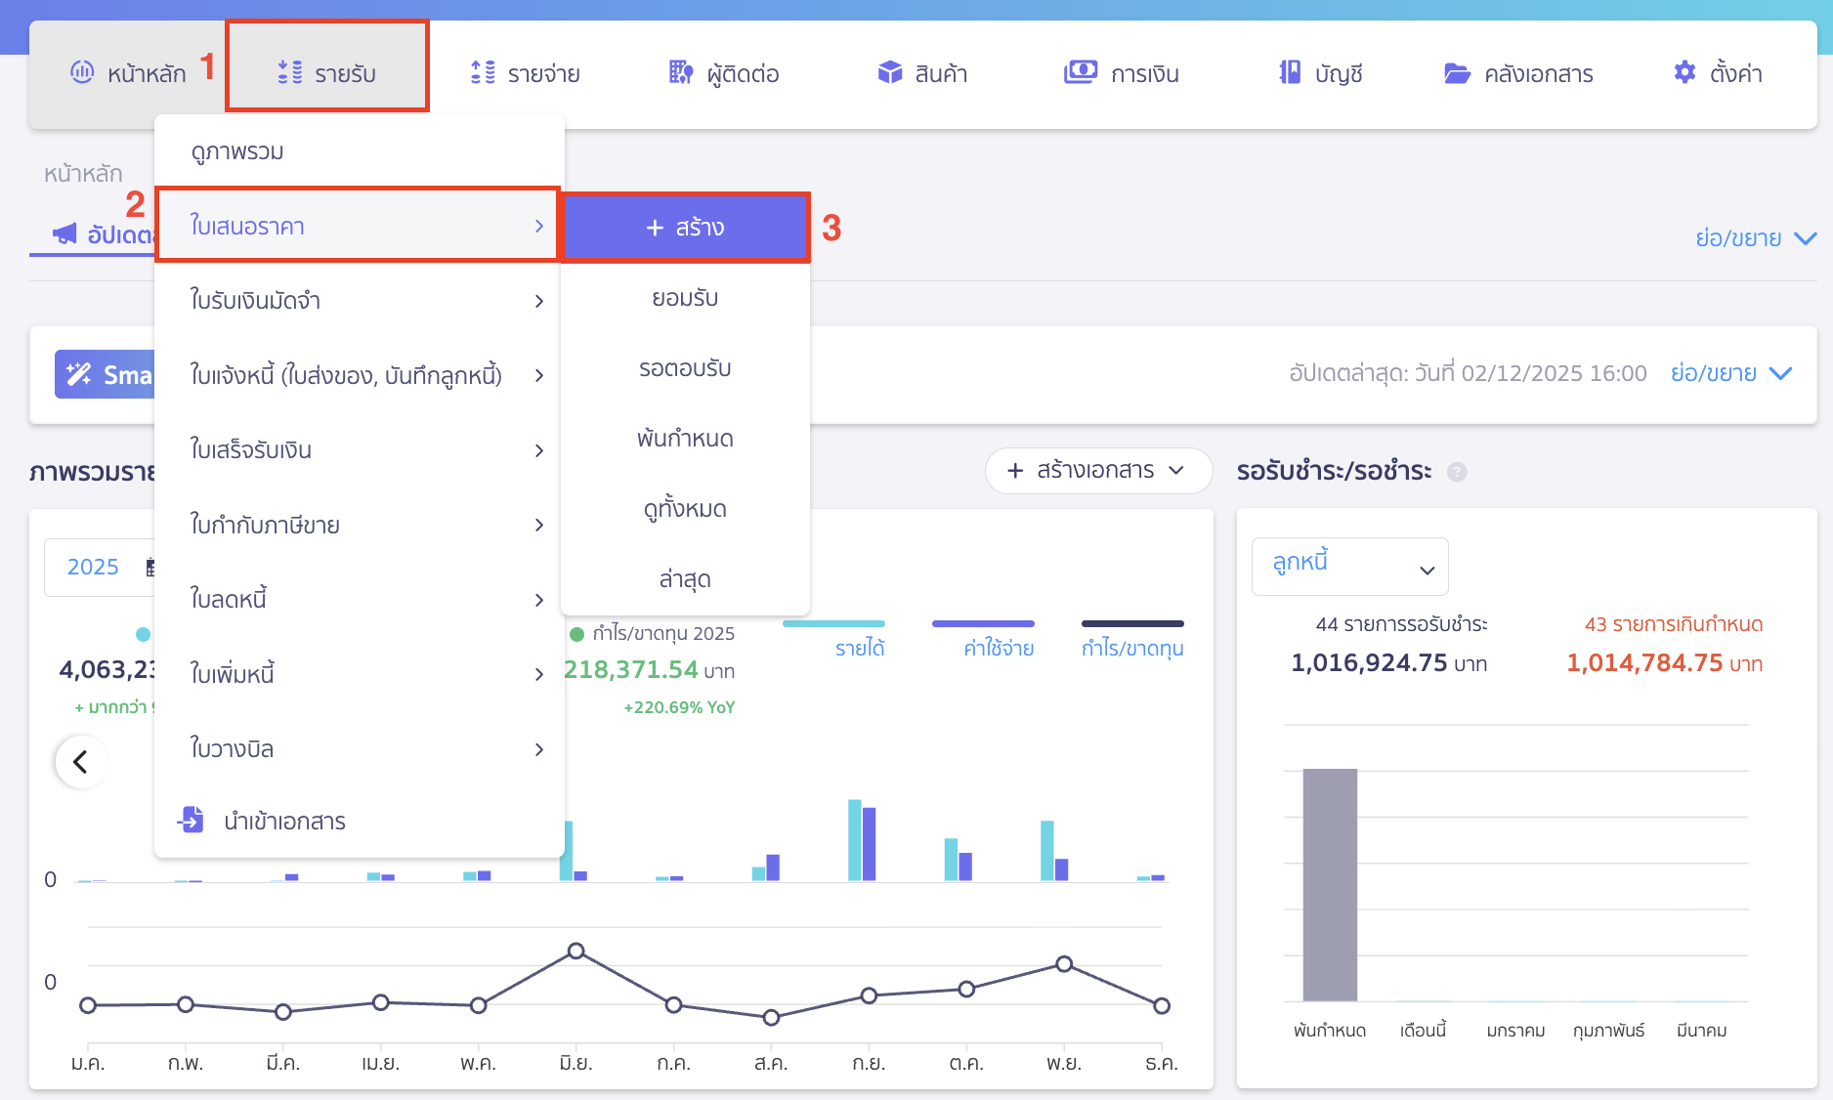Toggle the รายได้ chart legend
The width and height of the screenshot is (1833, 1100).
point(859,648)
